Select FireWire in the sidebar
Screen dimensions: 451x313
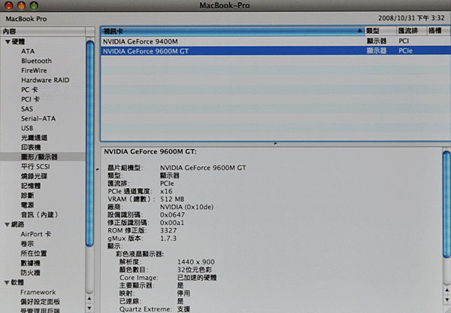click(34, 71)
